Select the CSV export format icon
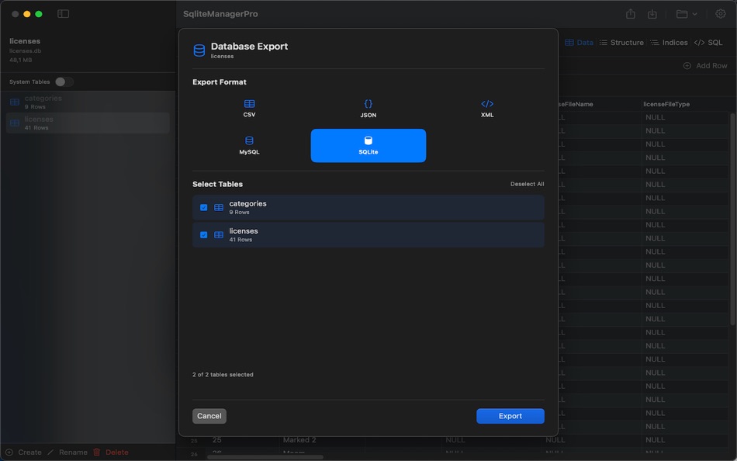 pos(249,109)
